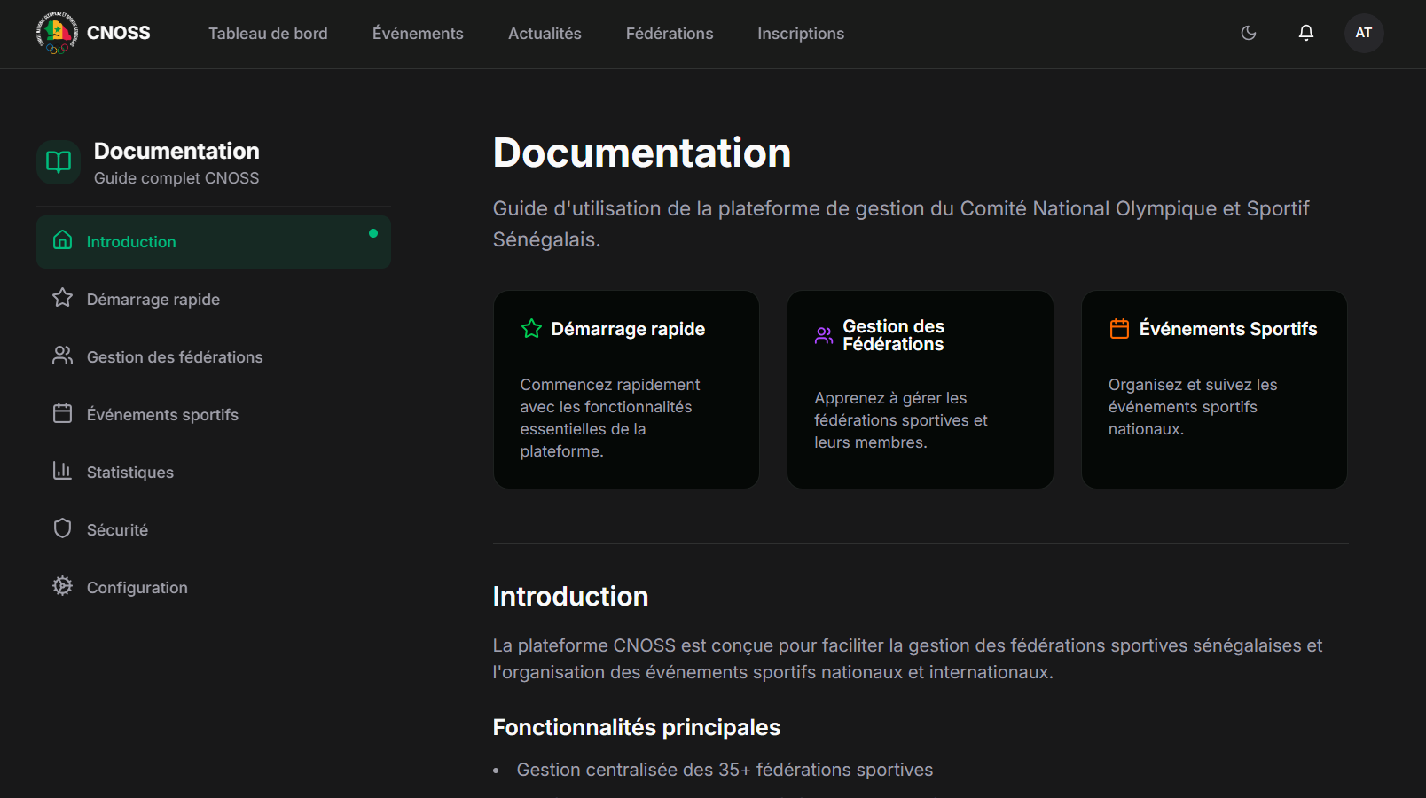This screenshot has width=1426, height=798.
Task: Open notifications via the bell icon
Action: (1305, 33)
